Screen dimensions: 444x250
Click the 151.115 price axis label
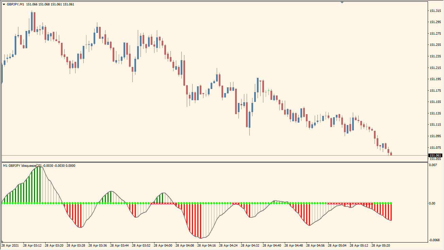pyautogui.click(x=435, y=125)
